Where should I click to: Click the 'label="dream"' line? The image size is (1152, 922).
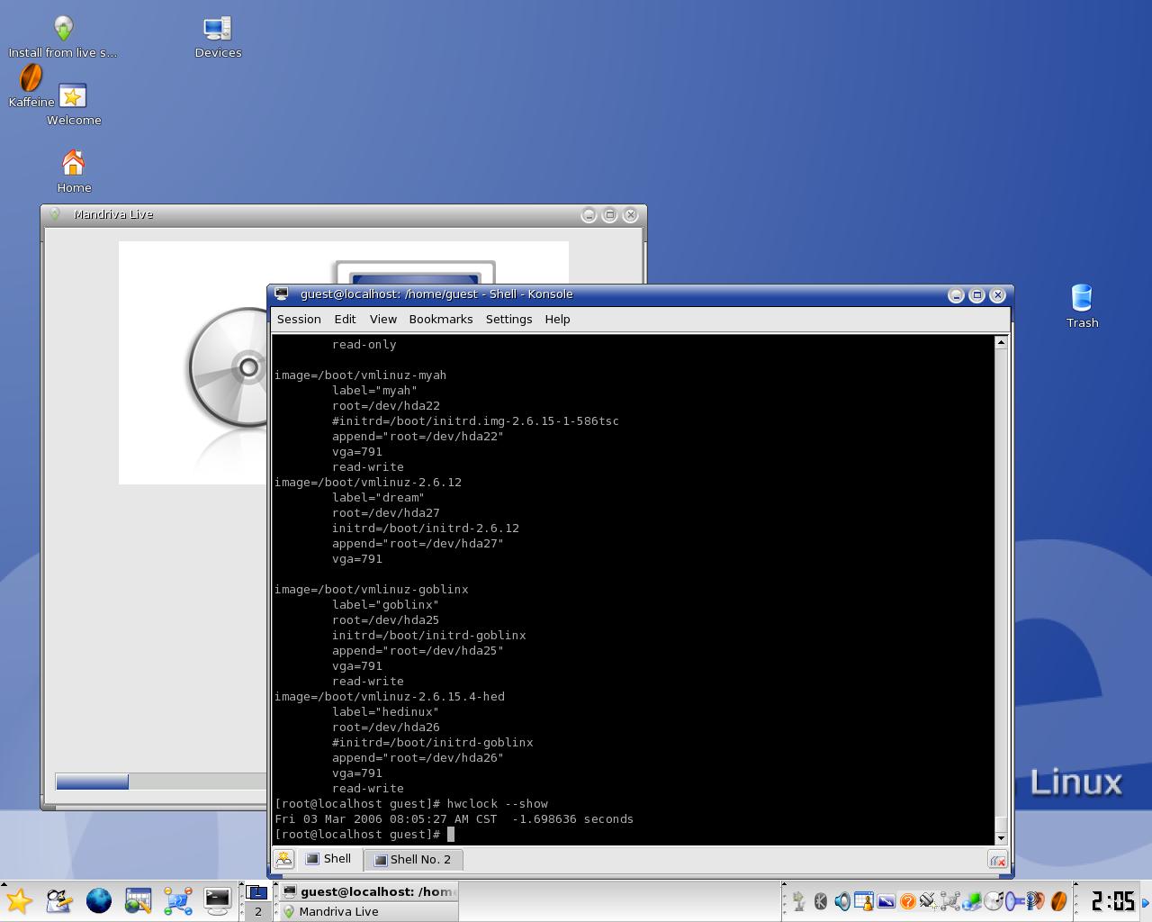click(378, 498)
